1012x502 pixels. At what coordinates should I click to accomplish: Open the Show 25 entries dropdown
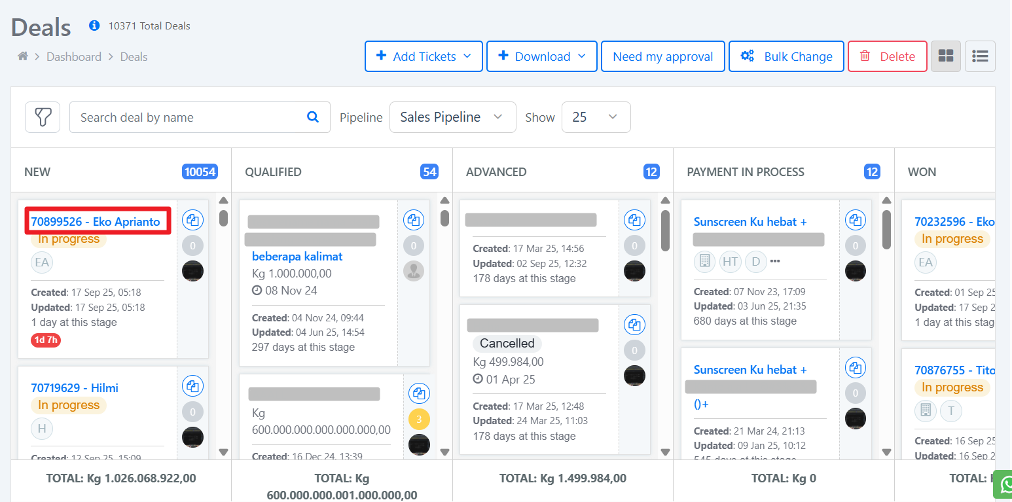point(596,117)
